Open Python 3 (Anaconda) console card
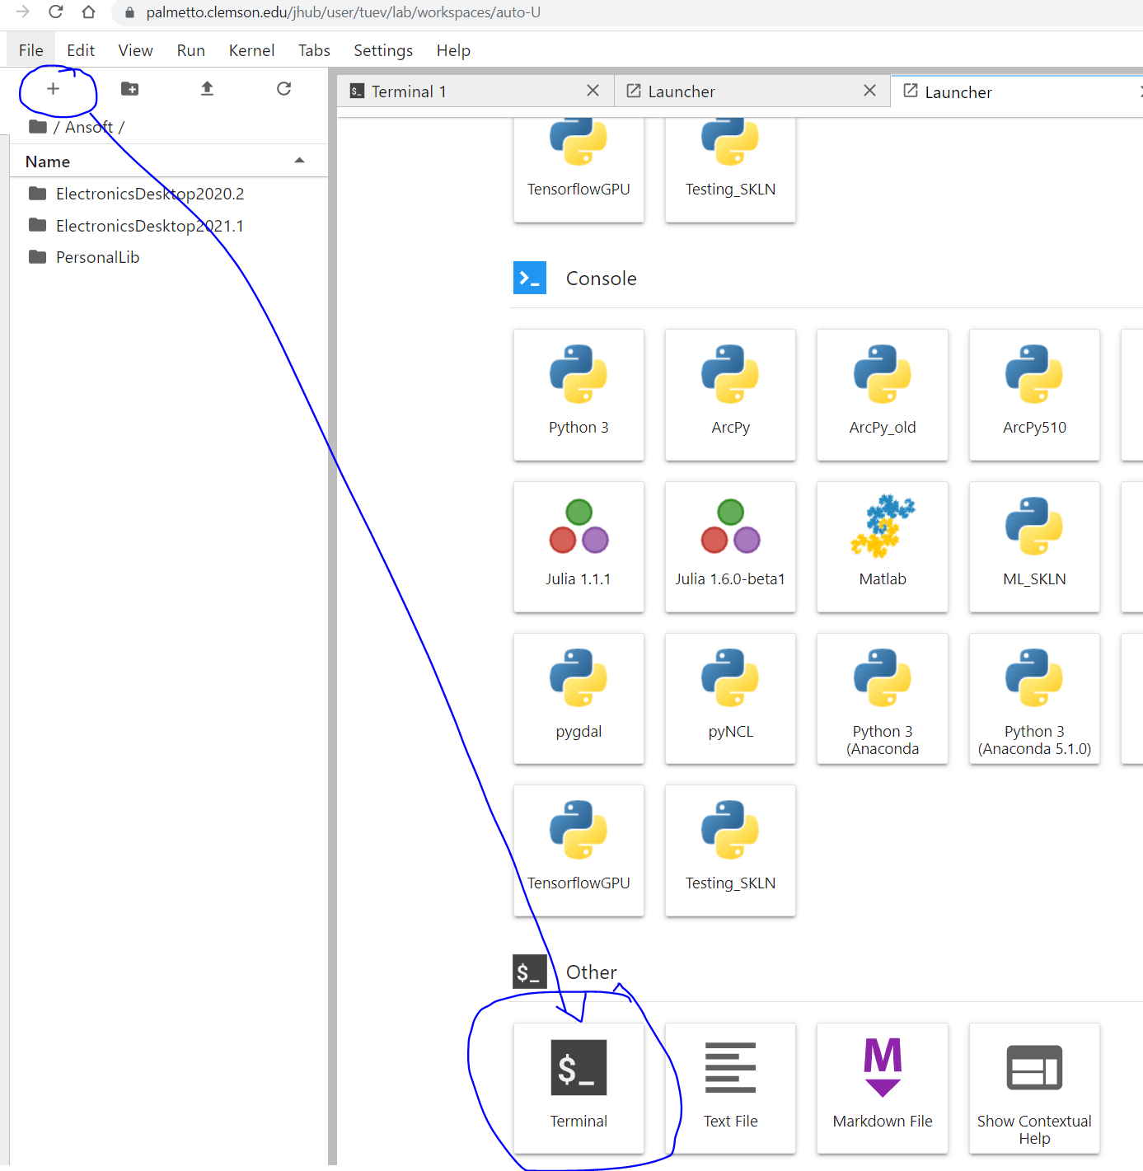1143x1171 pixels. 883,699
